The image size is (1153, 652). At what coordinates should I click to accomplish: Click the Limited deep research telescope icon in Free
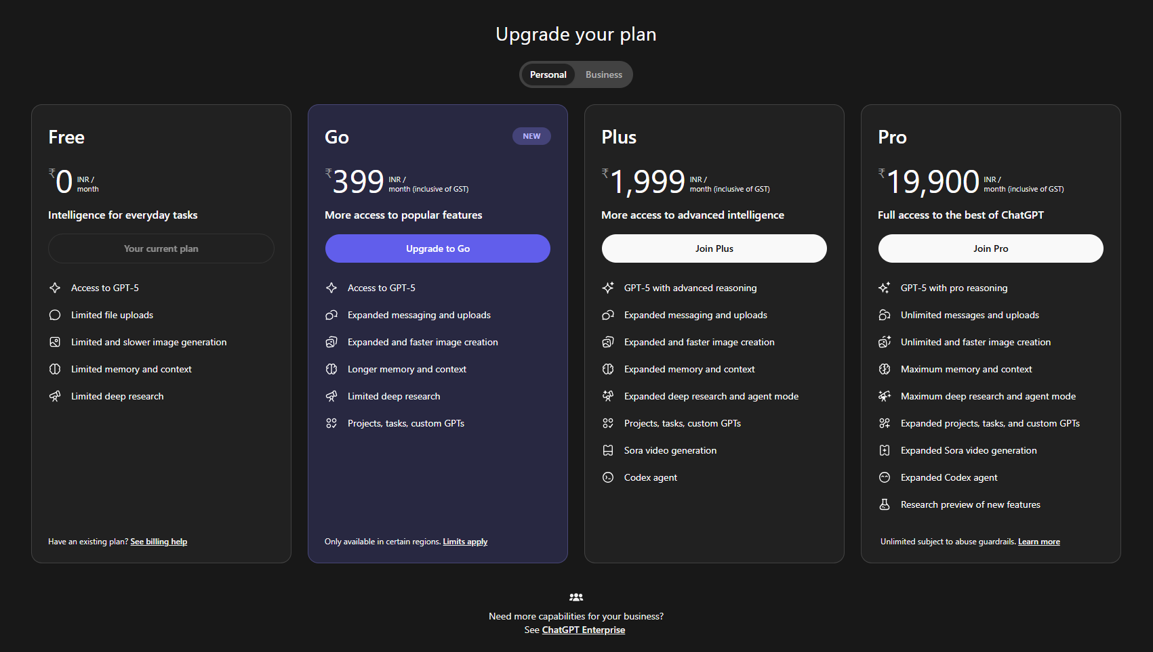click(x=55, y=396)
